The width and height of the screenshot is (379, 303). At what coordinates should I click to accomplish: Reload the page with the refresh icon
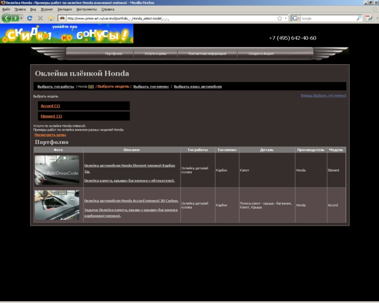click(x=30, y=18)
